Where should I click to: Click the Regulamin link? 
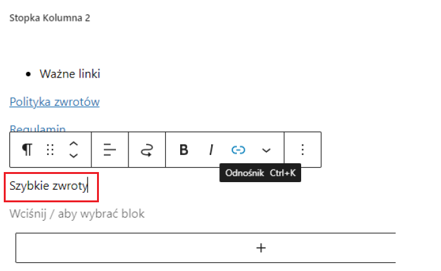(x=37, y=128)
